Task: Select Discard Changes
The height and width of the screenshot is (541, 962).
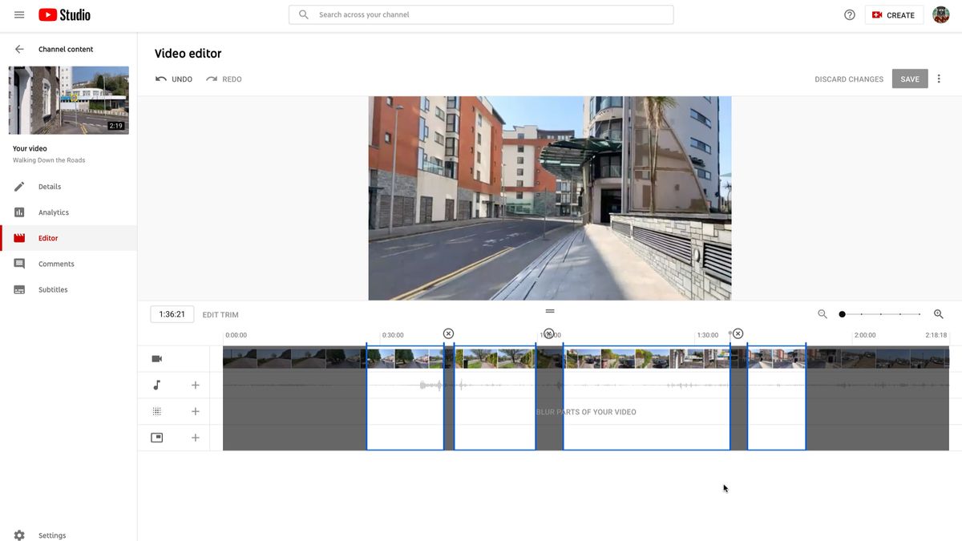Action: coord(849,79)
